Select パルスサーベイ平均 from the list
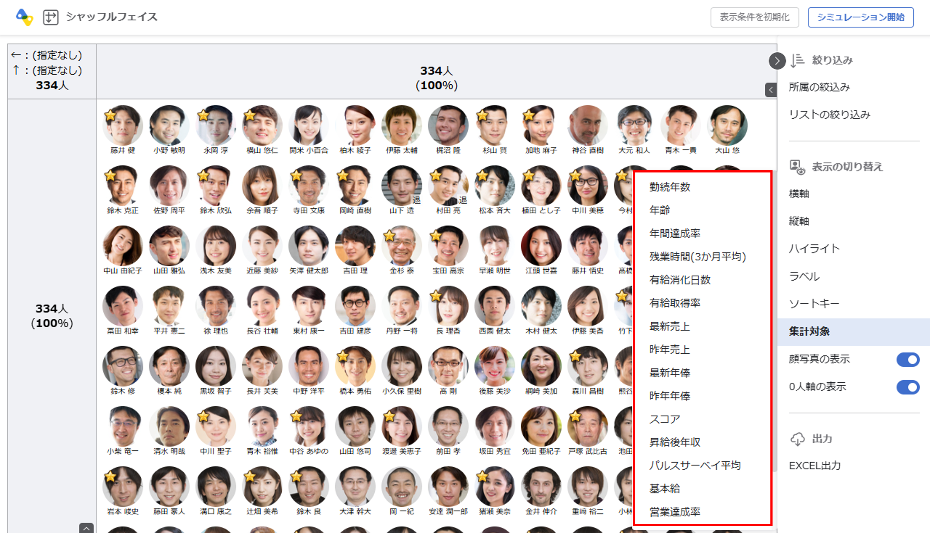This screenshot has width=930, height=533. coord(695,465)
